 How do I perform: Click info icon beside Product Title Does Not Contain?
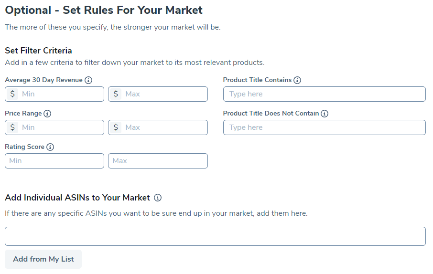pyautogui.click(x=325, y=114)
